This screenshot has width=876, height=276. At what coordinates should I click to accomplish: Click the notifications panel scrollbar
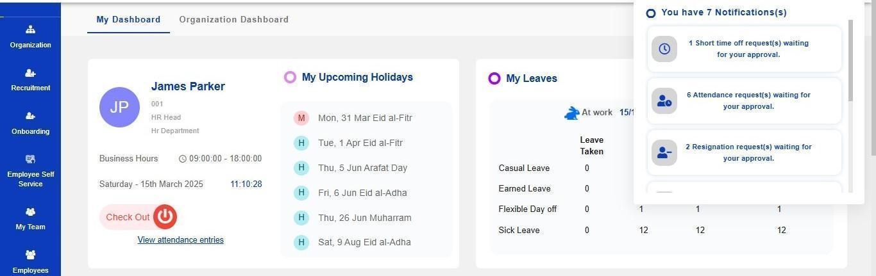click(x=850, y=61)
